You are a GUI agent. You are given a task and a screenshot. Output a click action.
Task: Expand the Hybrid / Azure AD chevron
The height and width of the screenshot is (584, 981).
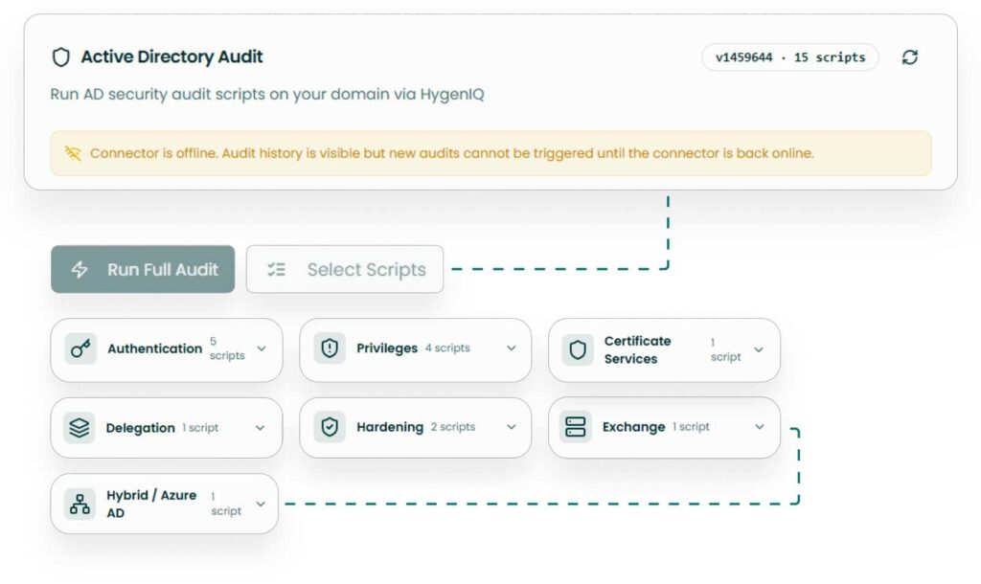pos(260,504)
